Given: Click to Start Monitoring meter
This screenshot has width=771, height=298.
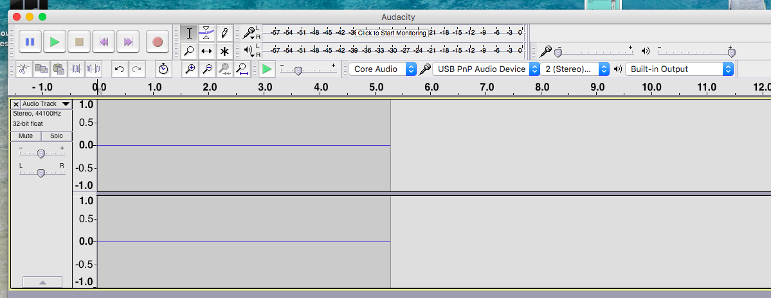Looking at the screenshot, I should click(x=392, y=33).
